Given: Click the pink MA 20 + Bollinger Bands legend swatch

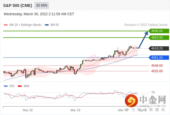Looking at the screenshot, I should click(6, 25).
